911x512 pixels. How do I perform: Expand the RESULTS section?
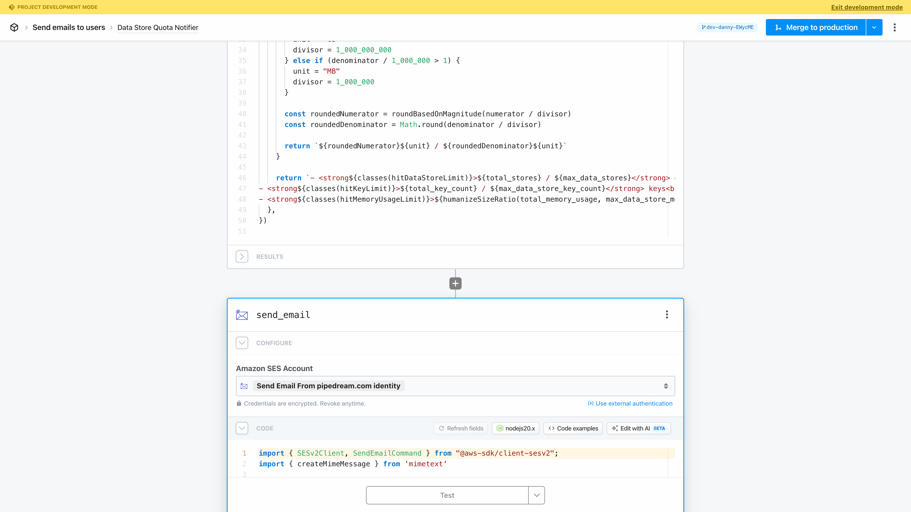[242, 257]
